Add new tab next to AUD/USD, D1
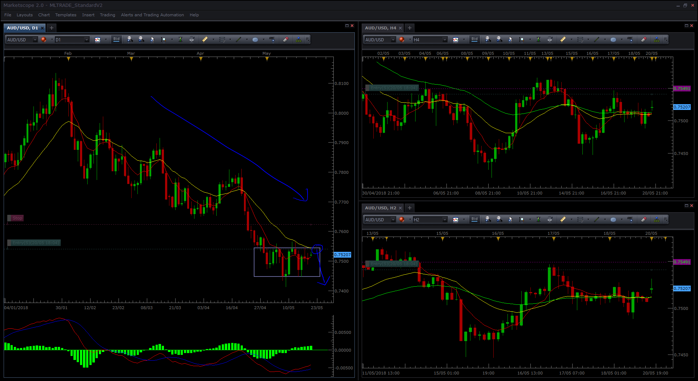 pyautogui.click(x=52, y=28)
